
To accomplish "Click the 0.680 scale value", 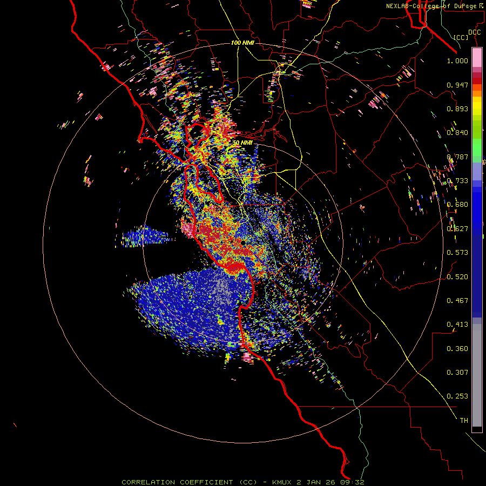I will (457, 205).
